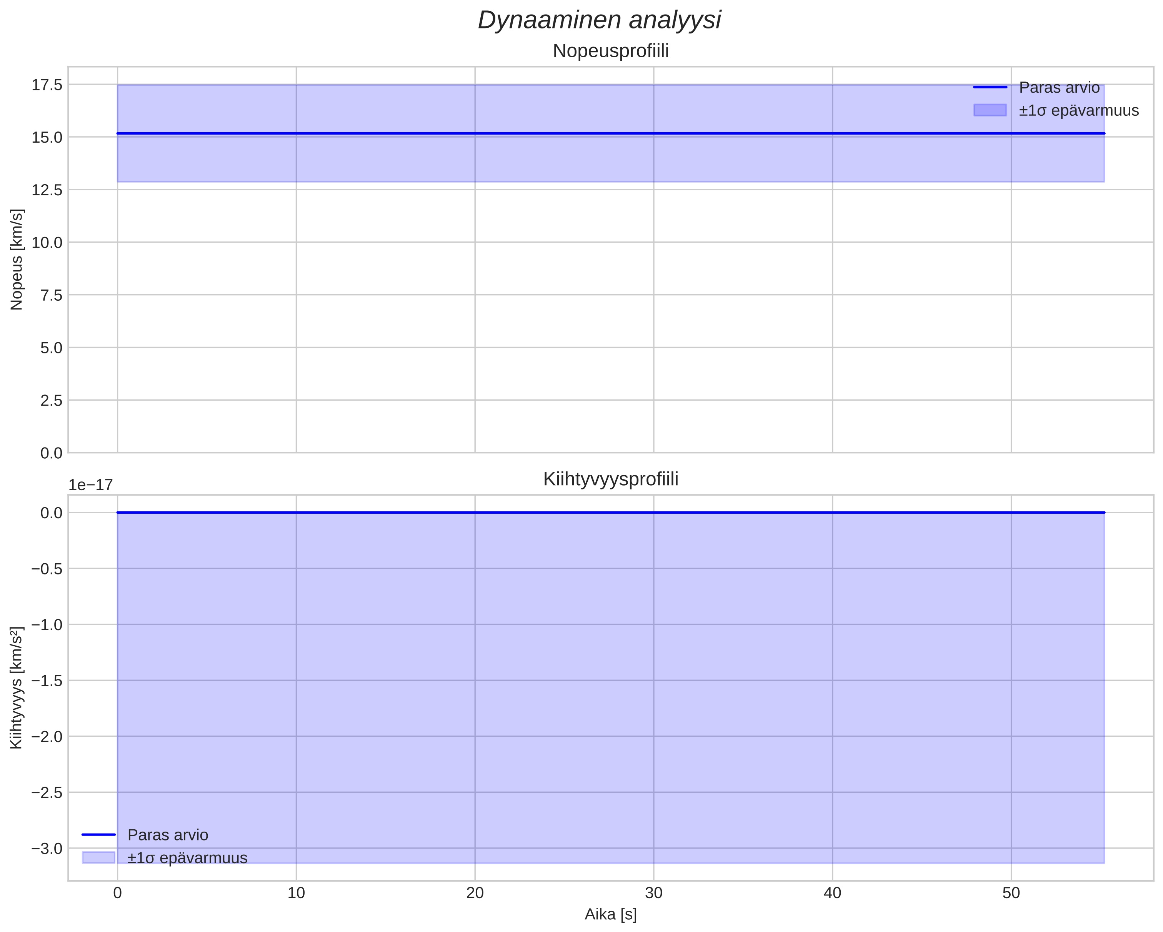Click the shaded uncertainty swatch in top legend

pos(990,110)
